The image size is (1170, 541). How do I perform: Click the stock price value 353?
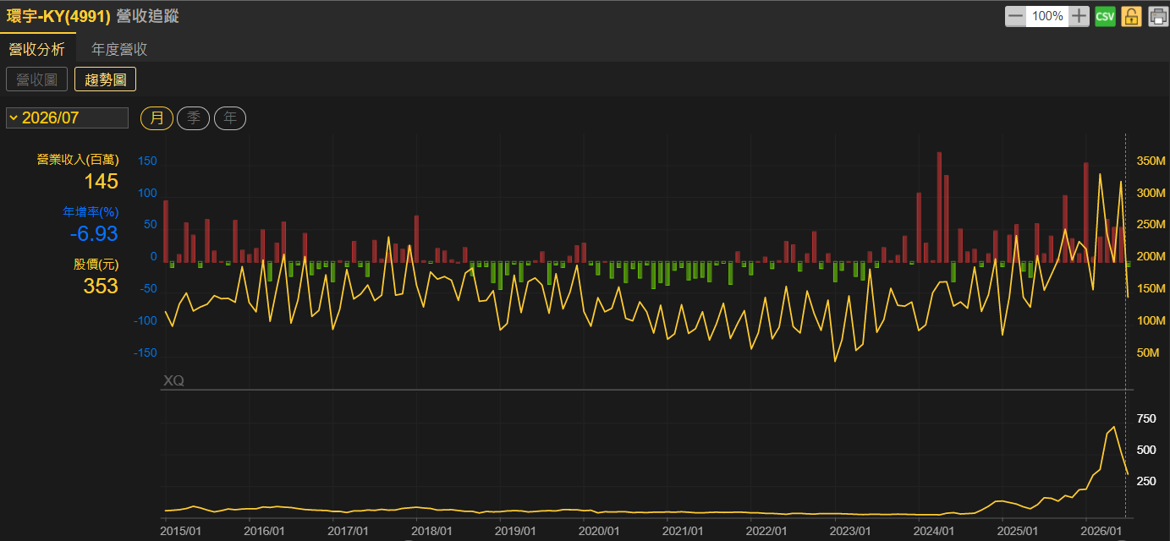101,286
